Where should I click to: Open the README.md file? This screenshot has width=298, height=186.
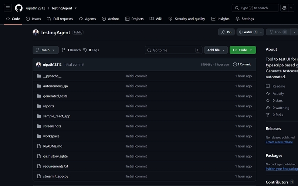pos(53,147)
